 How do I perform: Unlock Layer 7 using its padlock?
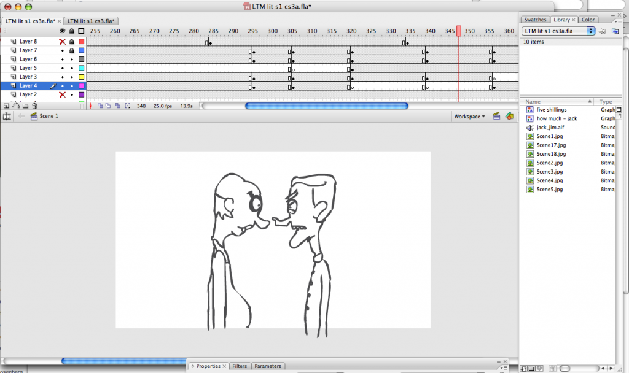(72, 50)
